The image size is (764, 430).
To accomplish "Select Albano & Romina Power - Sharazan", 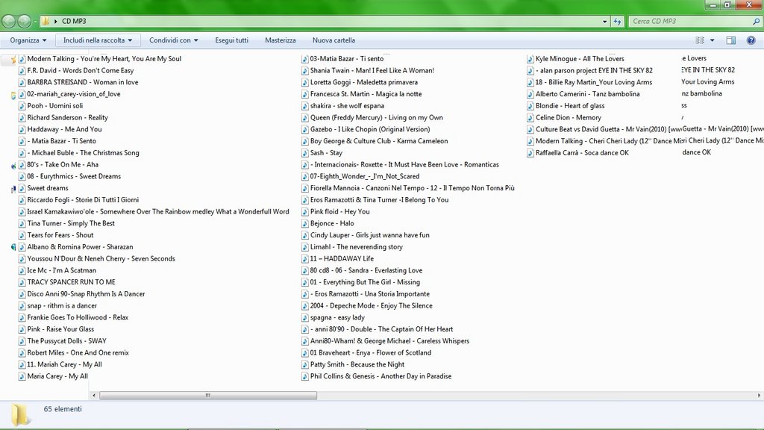I will 76,246.
